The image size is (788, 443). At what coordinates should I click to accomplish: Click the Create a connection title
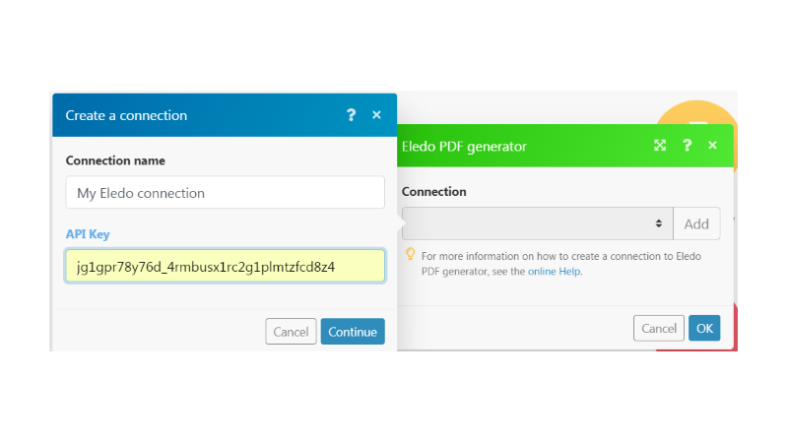(x=126, y=115)
